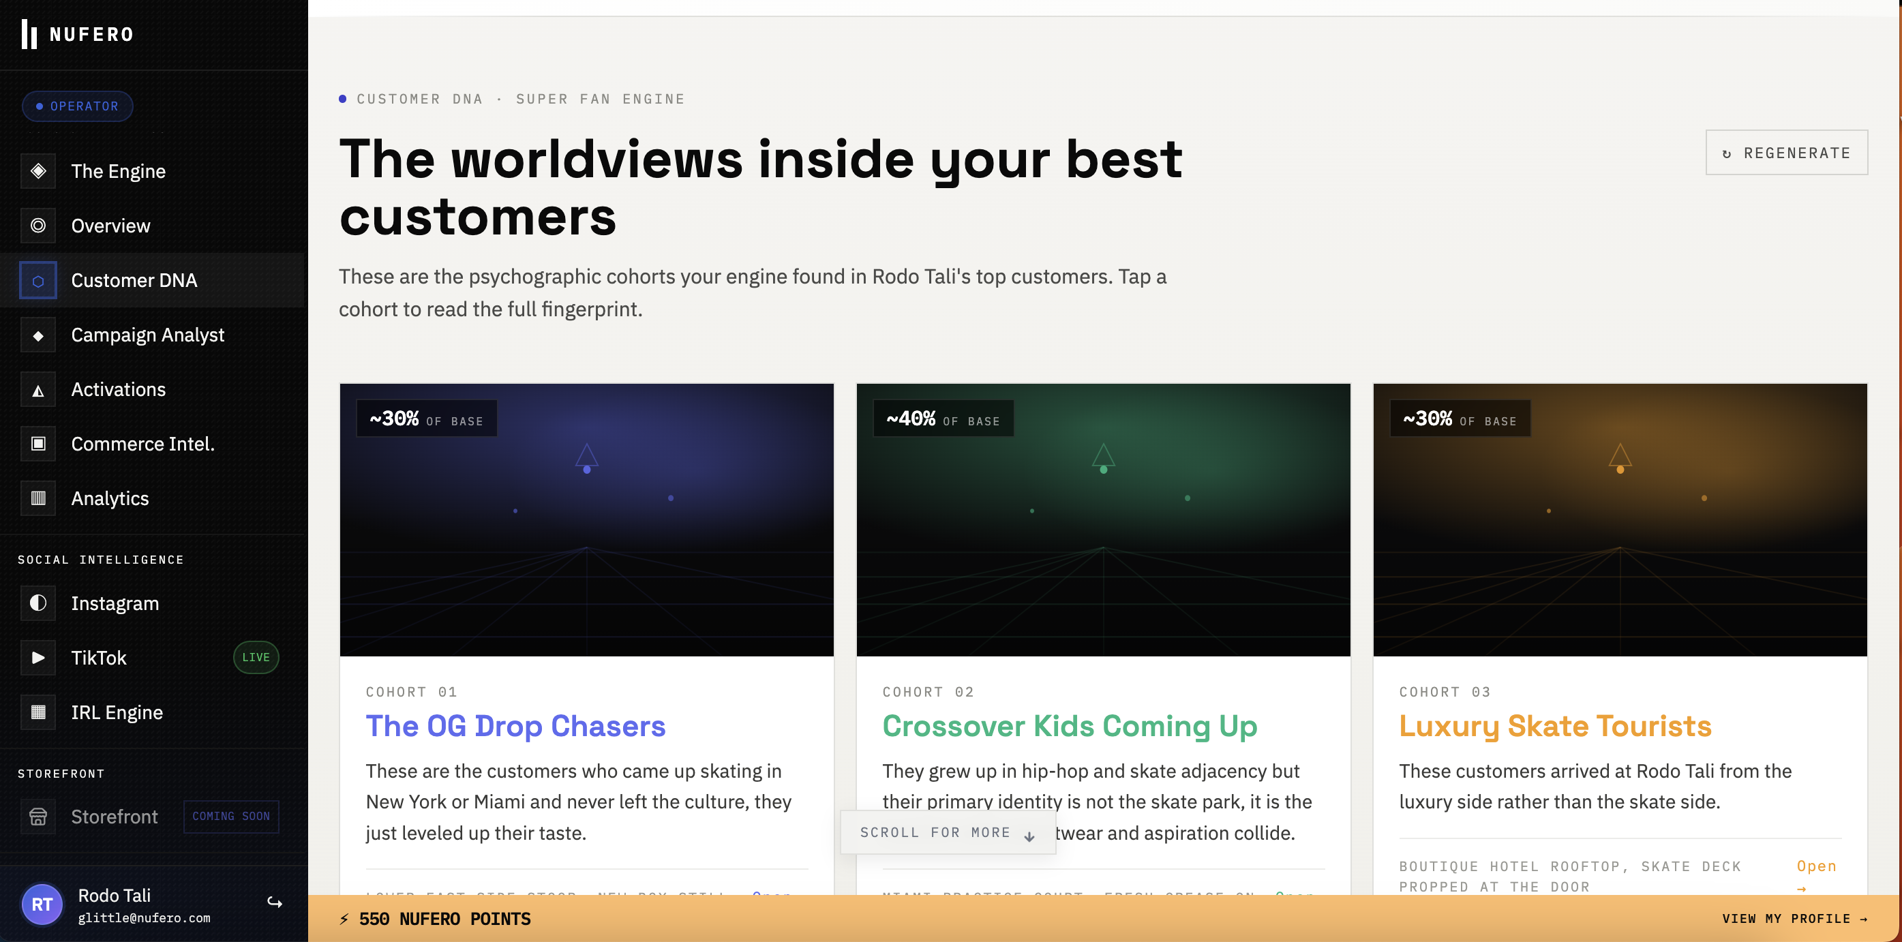This screenshot has height=942, width=1902.
Task: Open The Engine diamond icon
Action: [x=38, y=171]
